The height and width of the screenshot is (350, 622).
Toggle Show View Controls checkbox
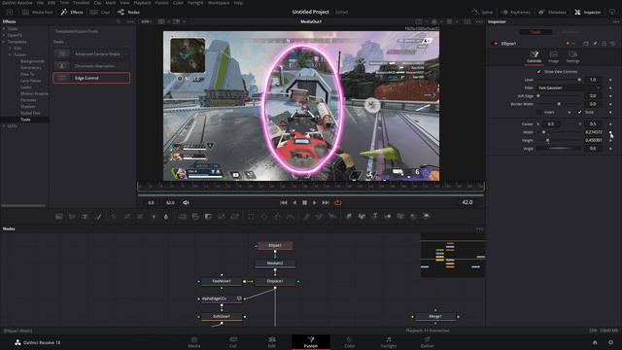coord(538,72)
